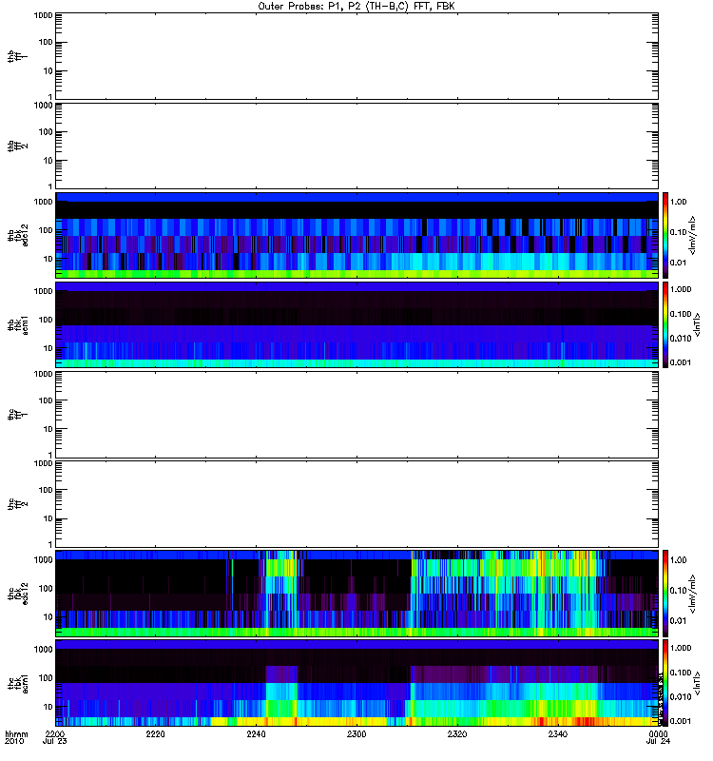Click the '10' tick label of thb fff 2
Viewport: 713px width, 761px height.
point(48,161)
